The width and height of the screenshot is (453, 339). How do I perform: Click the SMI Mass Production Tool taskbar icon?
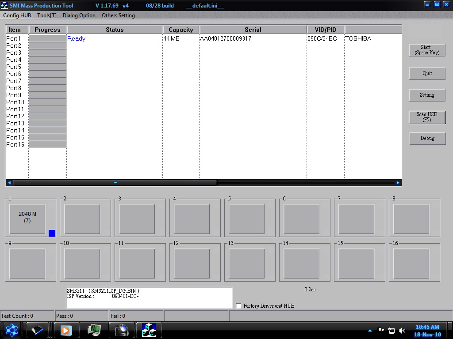[149, 330]
